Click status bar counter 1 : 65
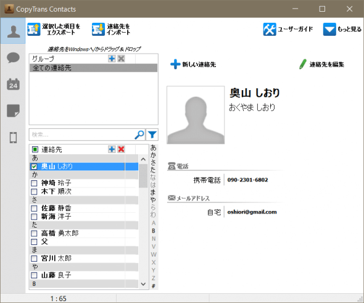Viewport: 364px width, 303px height. (x=59, y=298)
